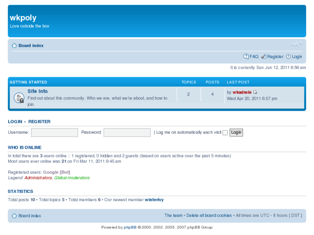314x235 pixels.
Task: Click the posts count '4'
Action: click(x=212, y=94)
